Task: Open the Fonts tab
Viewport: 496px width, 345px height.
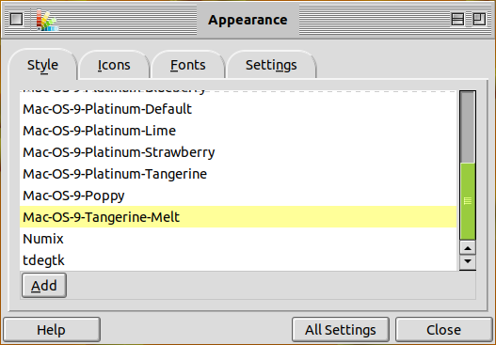Action: click(188, 65)
